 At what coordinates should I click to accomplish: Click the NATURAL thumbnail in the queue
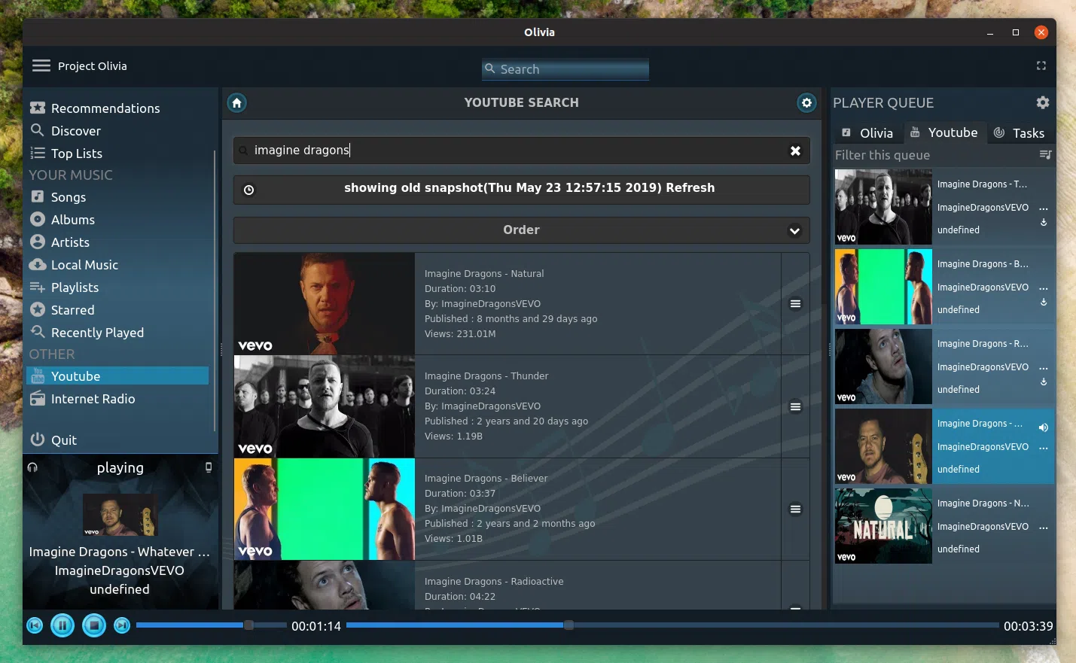click(x=883, y=526)
